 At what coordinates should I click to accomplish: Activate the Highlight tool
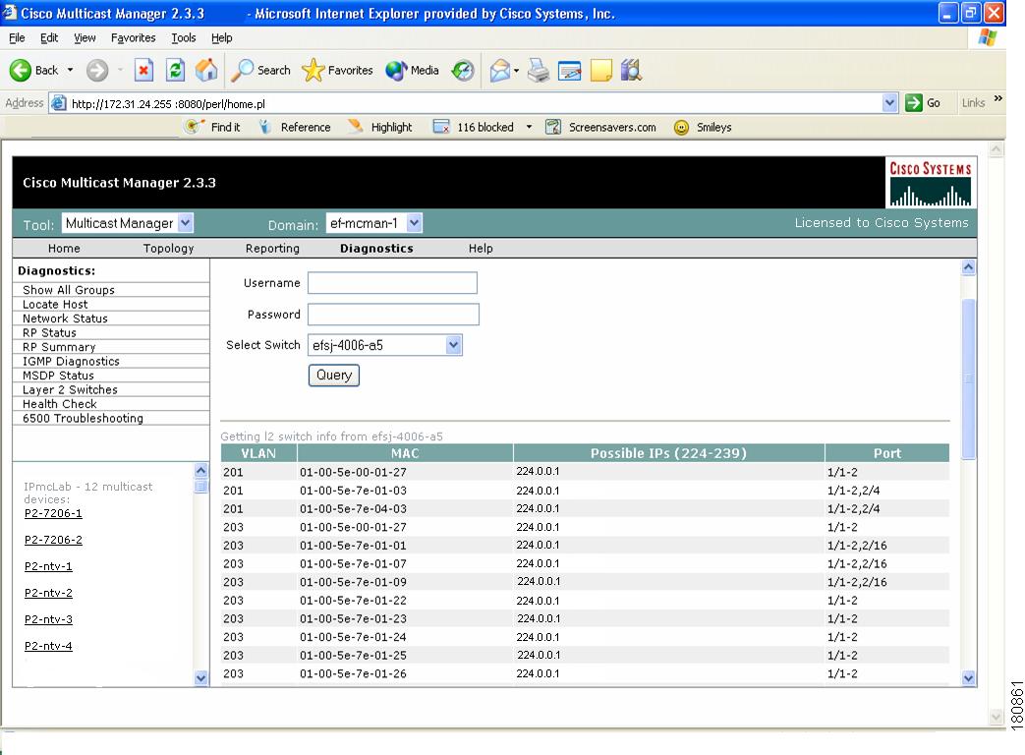click(x=379, y=127)
